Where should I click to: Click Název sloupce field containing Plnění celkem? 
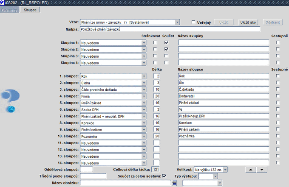coord(224,129)
